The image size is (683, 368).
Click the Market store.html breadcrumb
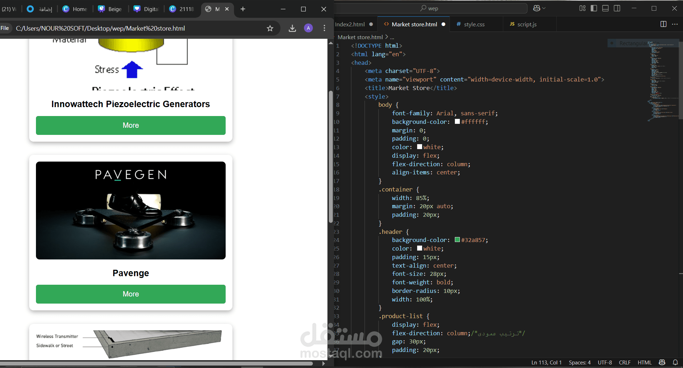coord(360,37)
